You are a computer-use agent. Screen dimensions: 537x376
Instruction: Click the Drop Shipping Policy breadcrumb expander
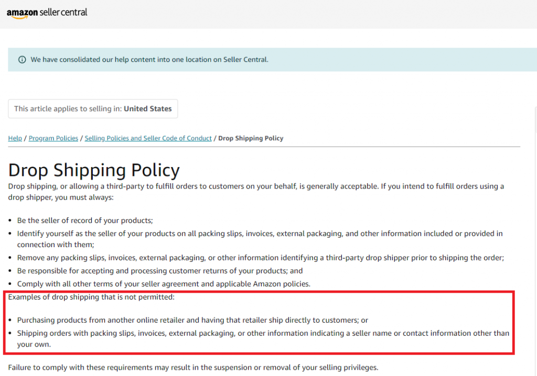pos(251,138)
